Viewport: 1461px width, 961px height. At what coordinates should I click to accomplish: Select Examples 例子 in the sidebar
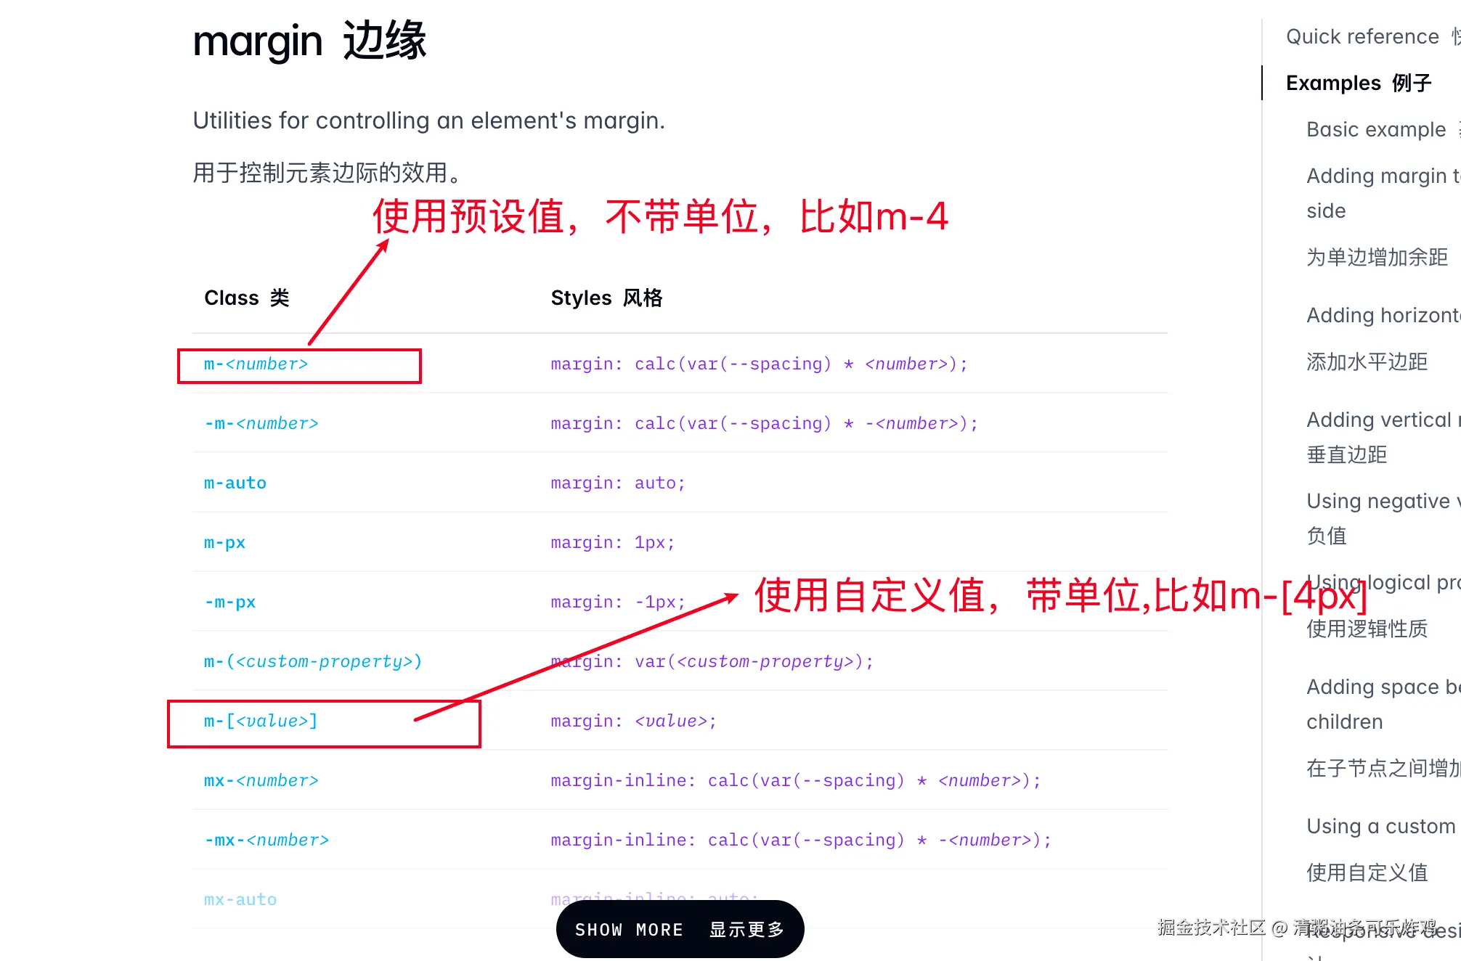(x=1358, y=83)
